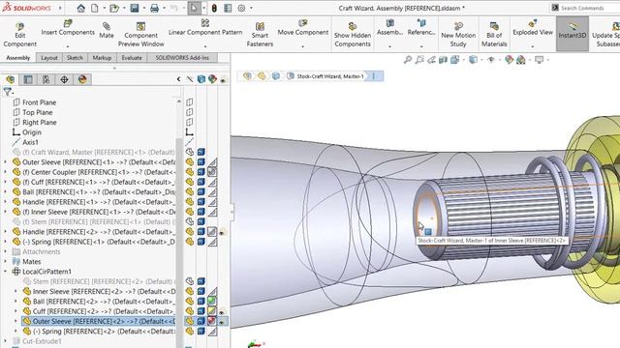620x348 pixels.
Task: Switch to the Sketch tab
Action: pos(75,58)
